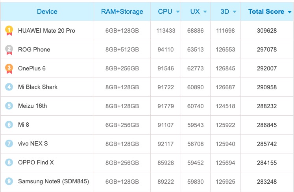The image size is (294, 192).
Task: Click the gold rank 1 medal icon
Action: (x=9, y=30)
